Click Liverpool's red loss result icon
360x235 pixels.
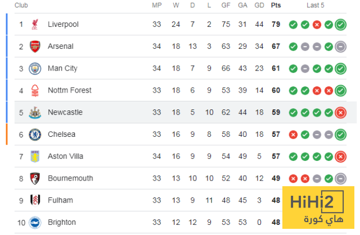pyautogui.click(x=317, y=25)
